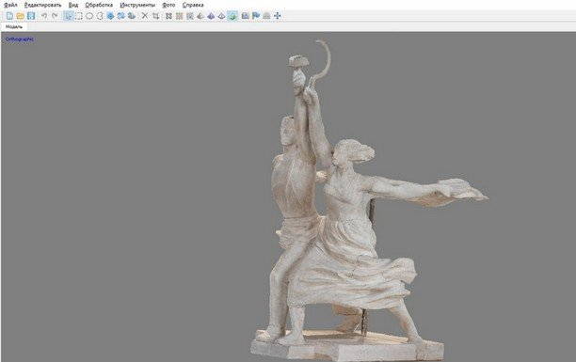Enable the Textured model view mode

(232, 16)
